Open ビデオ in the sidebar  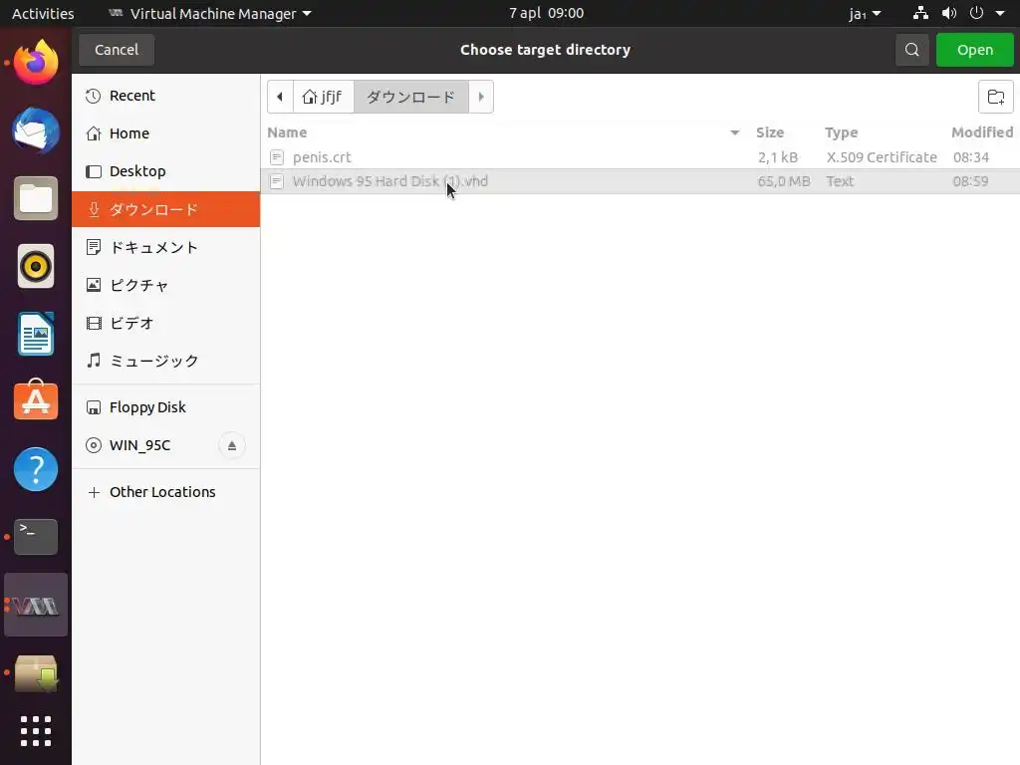166,323
